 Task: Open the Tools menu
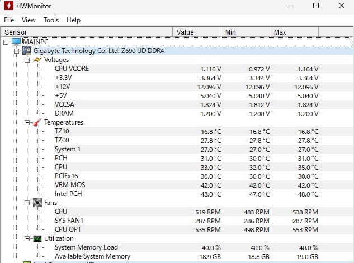coord(51,20)
